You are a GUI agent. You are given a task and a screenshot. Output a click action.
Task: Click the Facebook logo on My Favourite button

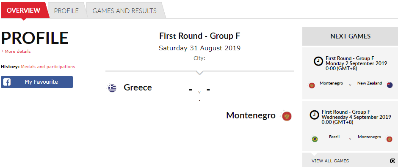(7, 82)
